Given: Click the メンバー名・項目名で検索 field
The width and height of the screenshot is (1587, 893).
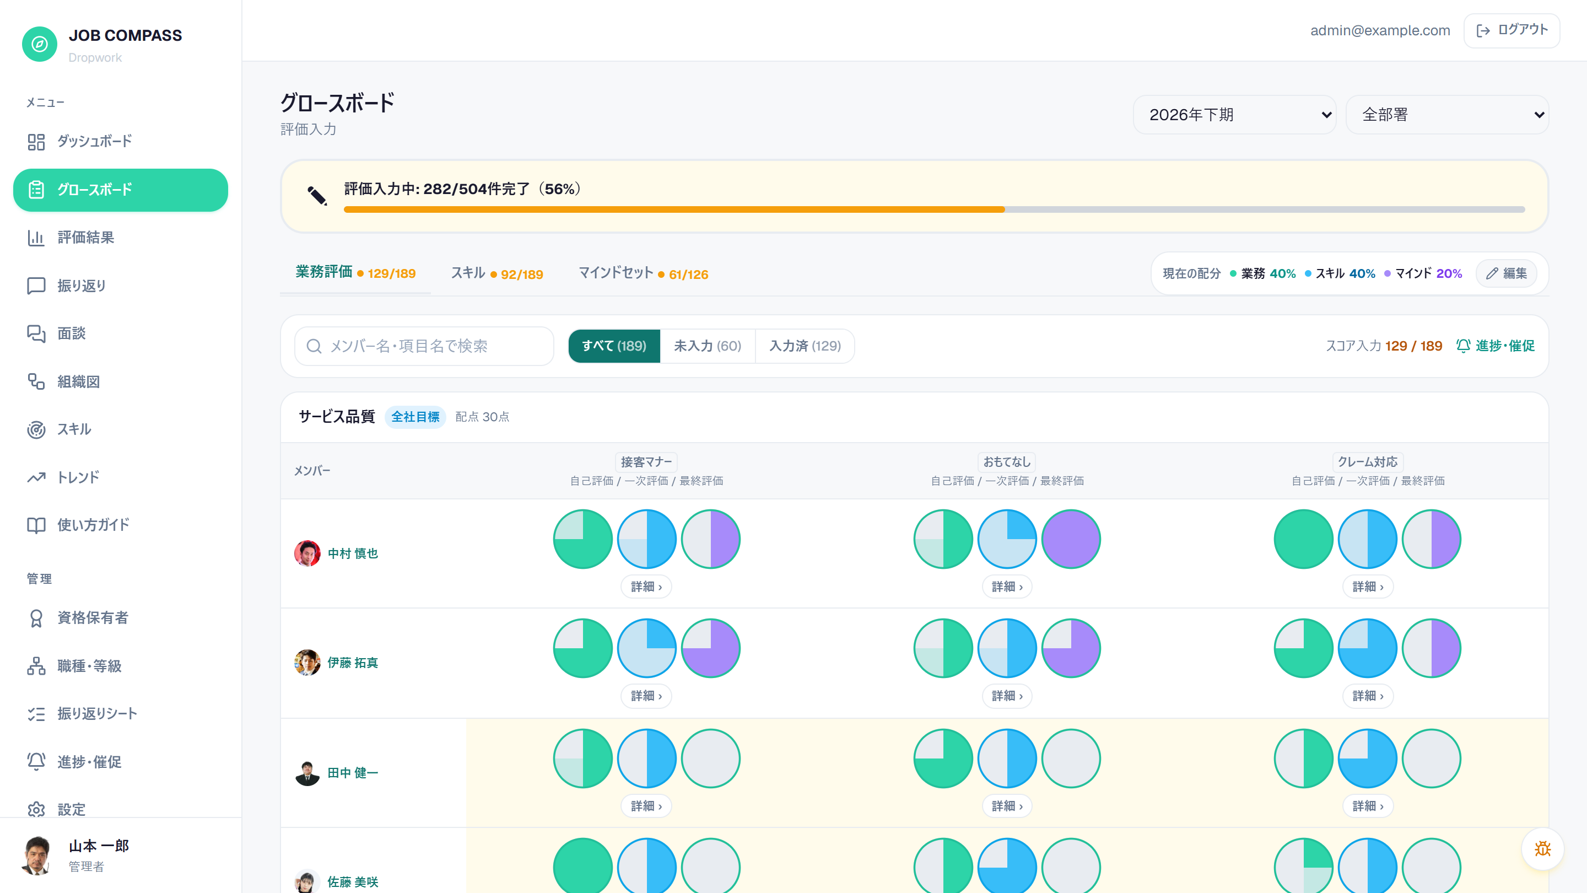Looking at the screenshot, I should [x=424, y=346].
